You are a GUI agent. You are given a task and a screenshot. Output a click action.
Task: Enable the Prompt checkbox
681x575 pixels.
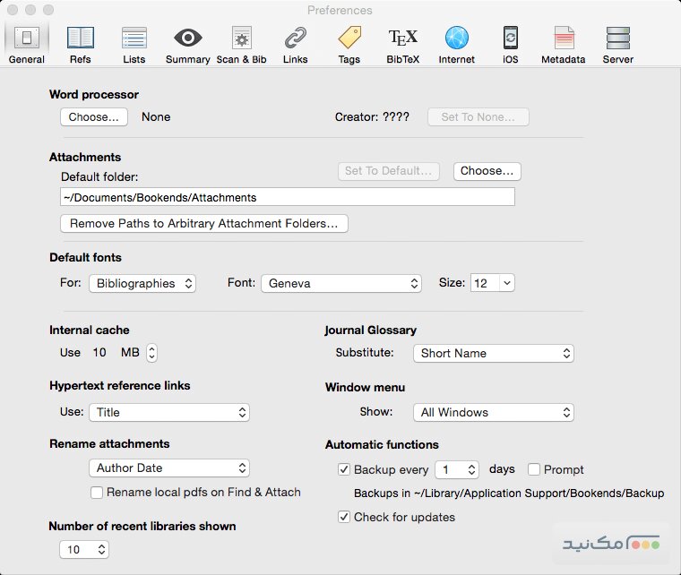[x=534, y=469]
